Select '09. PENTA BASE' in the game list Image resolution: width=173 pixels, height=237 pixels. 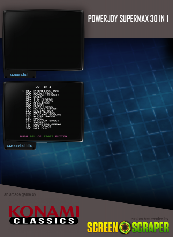coord(39,107)
